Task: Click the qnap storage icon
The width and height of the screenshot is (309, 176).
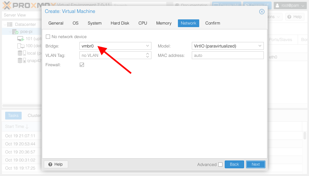Action: click(21, 60)
